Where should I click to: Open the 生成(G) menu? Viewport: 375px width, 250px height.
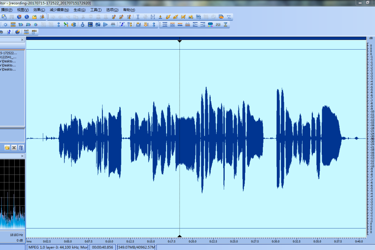point(79,10)
